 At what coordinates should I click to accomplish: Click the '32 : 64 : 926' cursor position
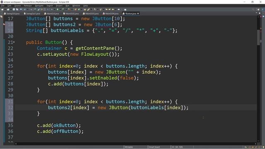click(177, 147)
